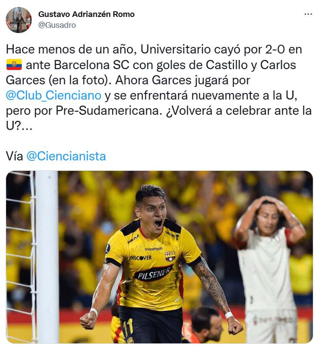Click the word 'Pre-Sudamericana' in the tweet
322x346 pixels.
tap(107, 110)
